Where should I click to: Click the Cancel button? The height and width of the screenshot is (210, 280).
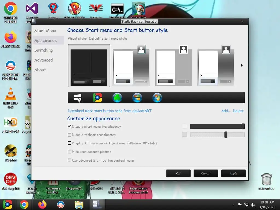206,173
